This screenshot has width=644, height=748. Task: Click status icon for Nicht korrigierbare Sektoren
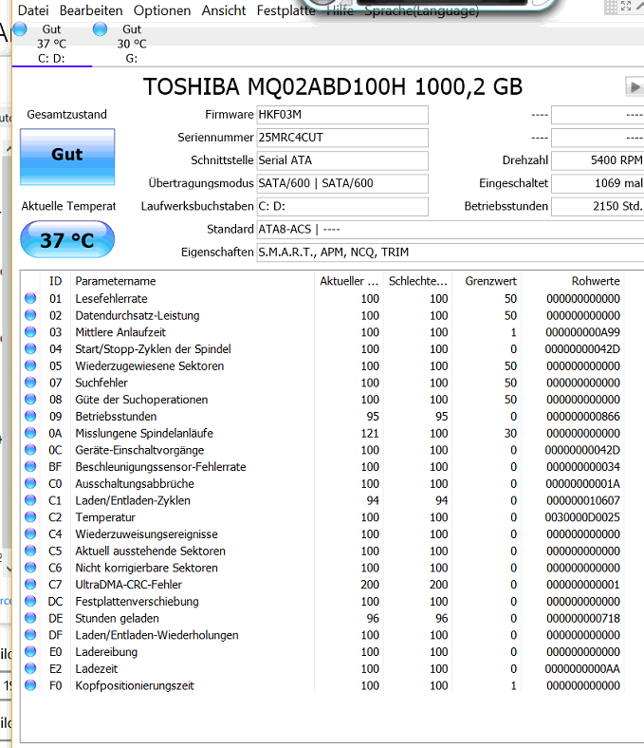click(x=30, y=568)
